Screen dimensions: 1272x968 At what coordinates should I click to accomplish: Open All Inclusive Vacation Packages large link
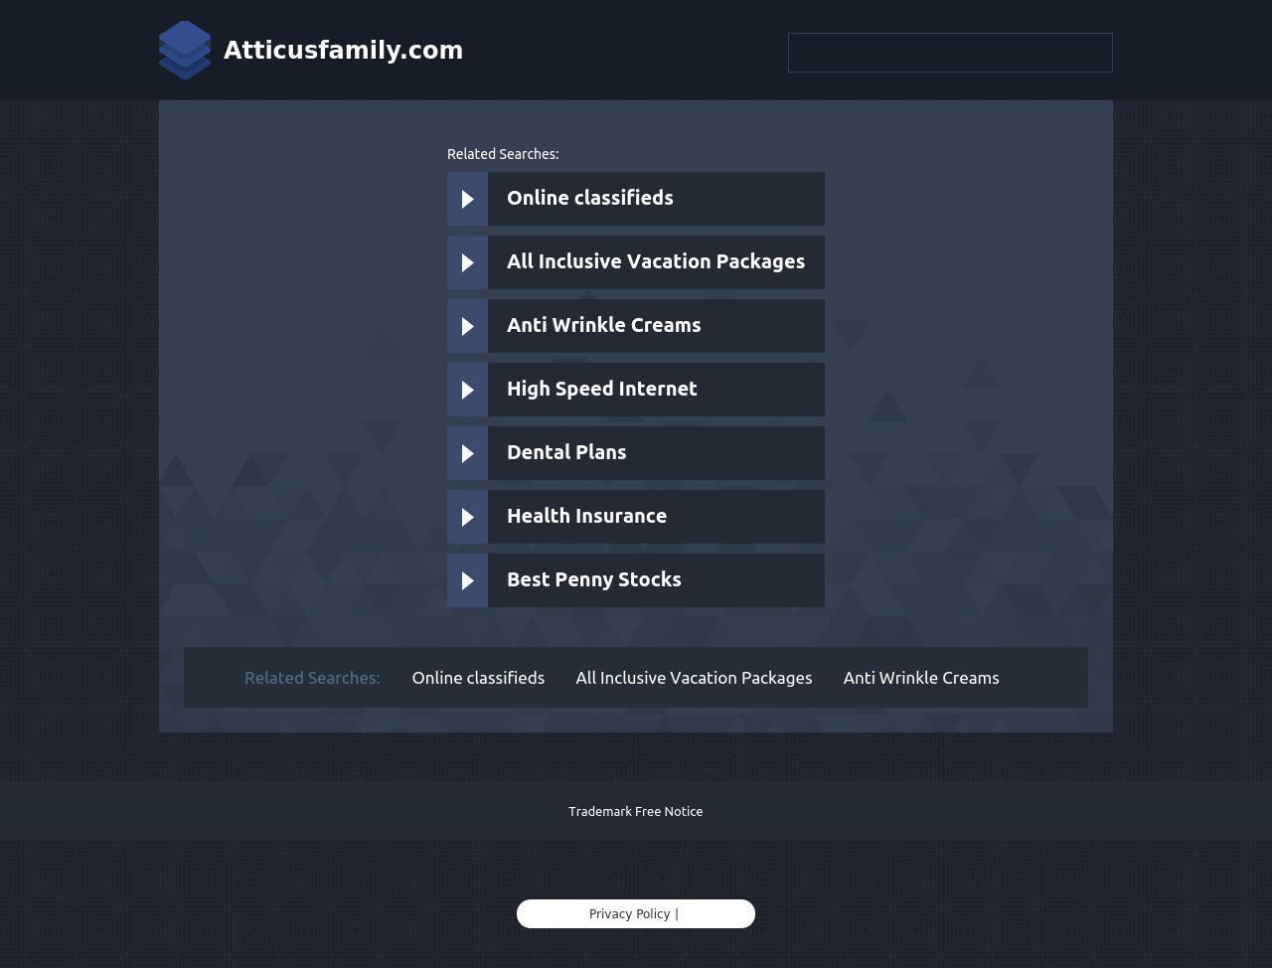656,261
